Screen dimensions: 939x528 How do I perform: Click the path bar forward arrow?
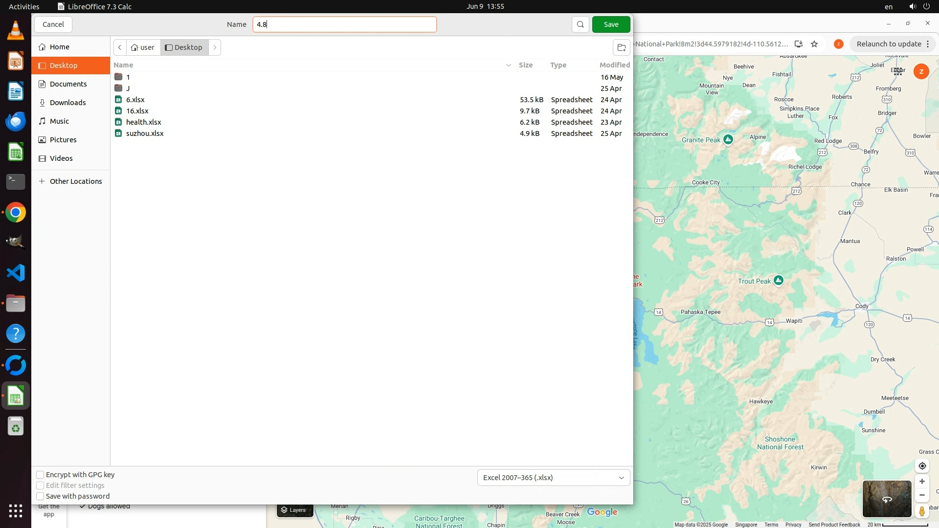click(215, 47)
